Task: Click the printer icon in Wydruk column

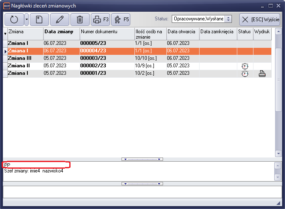Action: point(262,74)
